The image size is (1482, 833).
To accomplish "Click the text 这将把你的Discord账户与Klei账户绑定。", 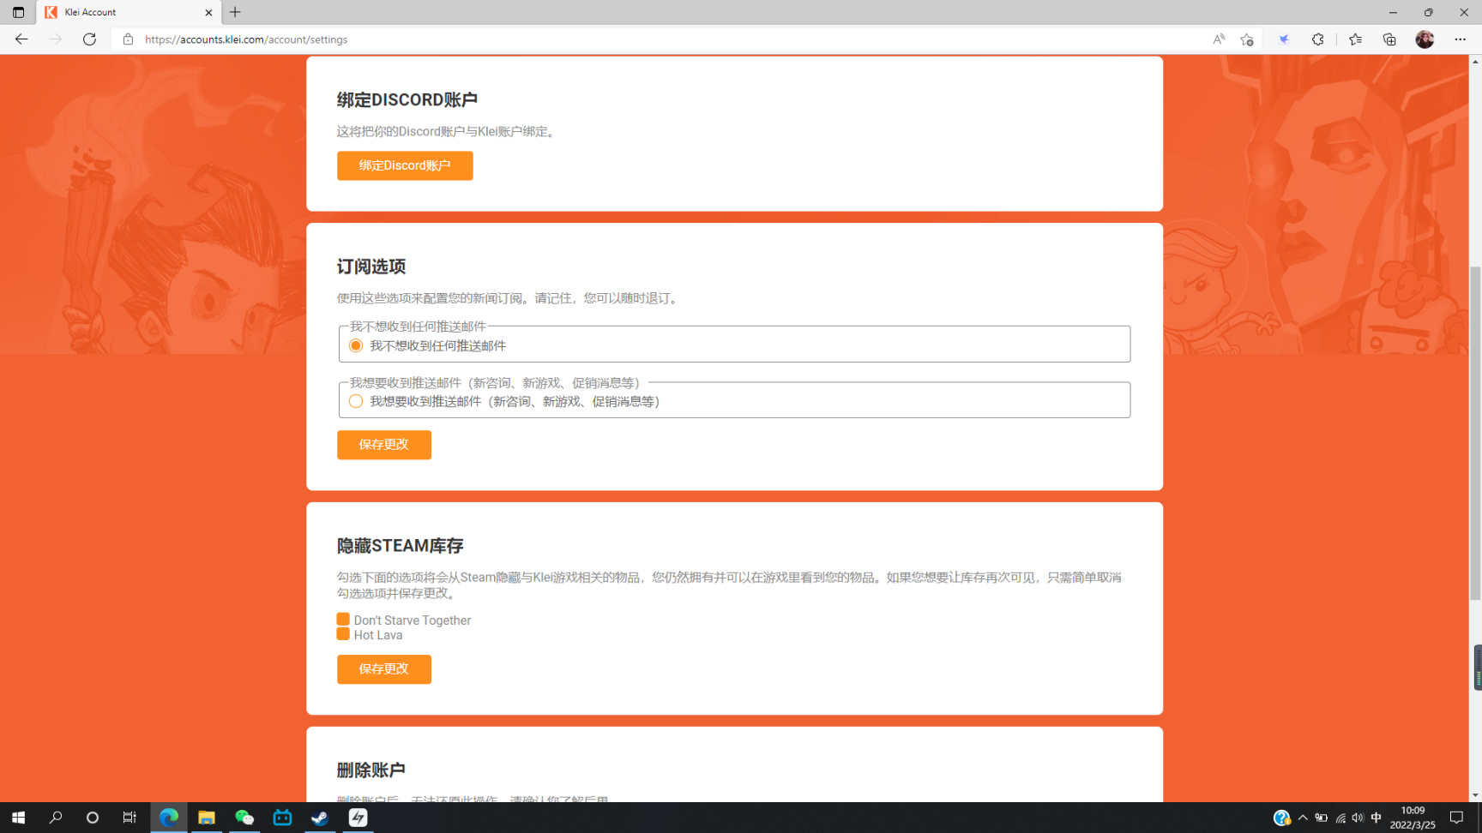I will [x=448, y=132].
